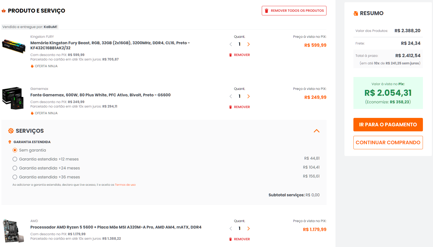Screen dimensions: 433x247
Task: Increase quantity of Kingston Fury memory
Action: [249, 44]
